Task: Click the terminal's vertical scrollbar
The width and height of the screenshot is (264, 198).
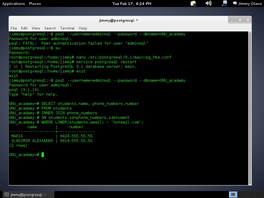Action: (x=250, y=108)
